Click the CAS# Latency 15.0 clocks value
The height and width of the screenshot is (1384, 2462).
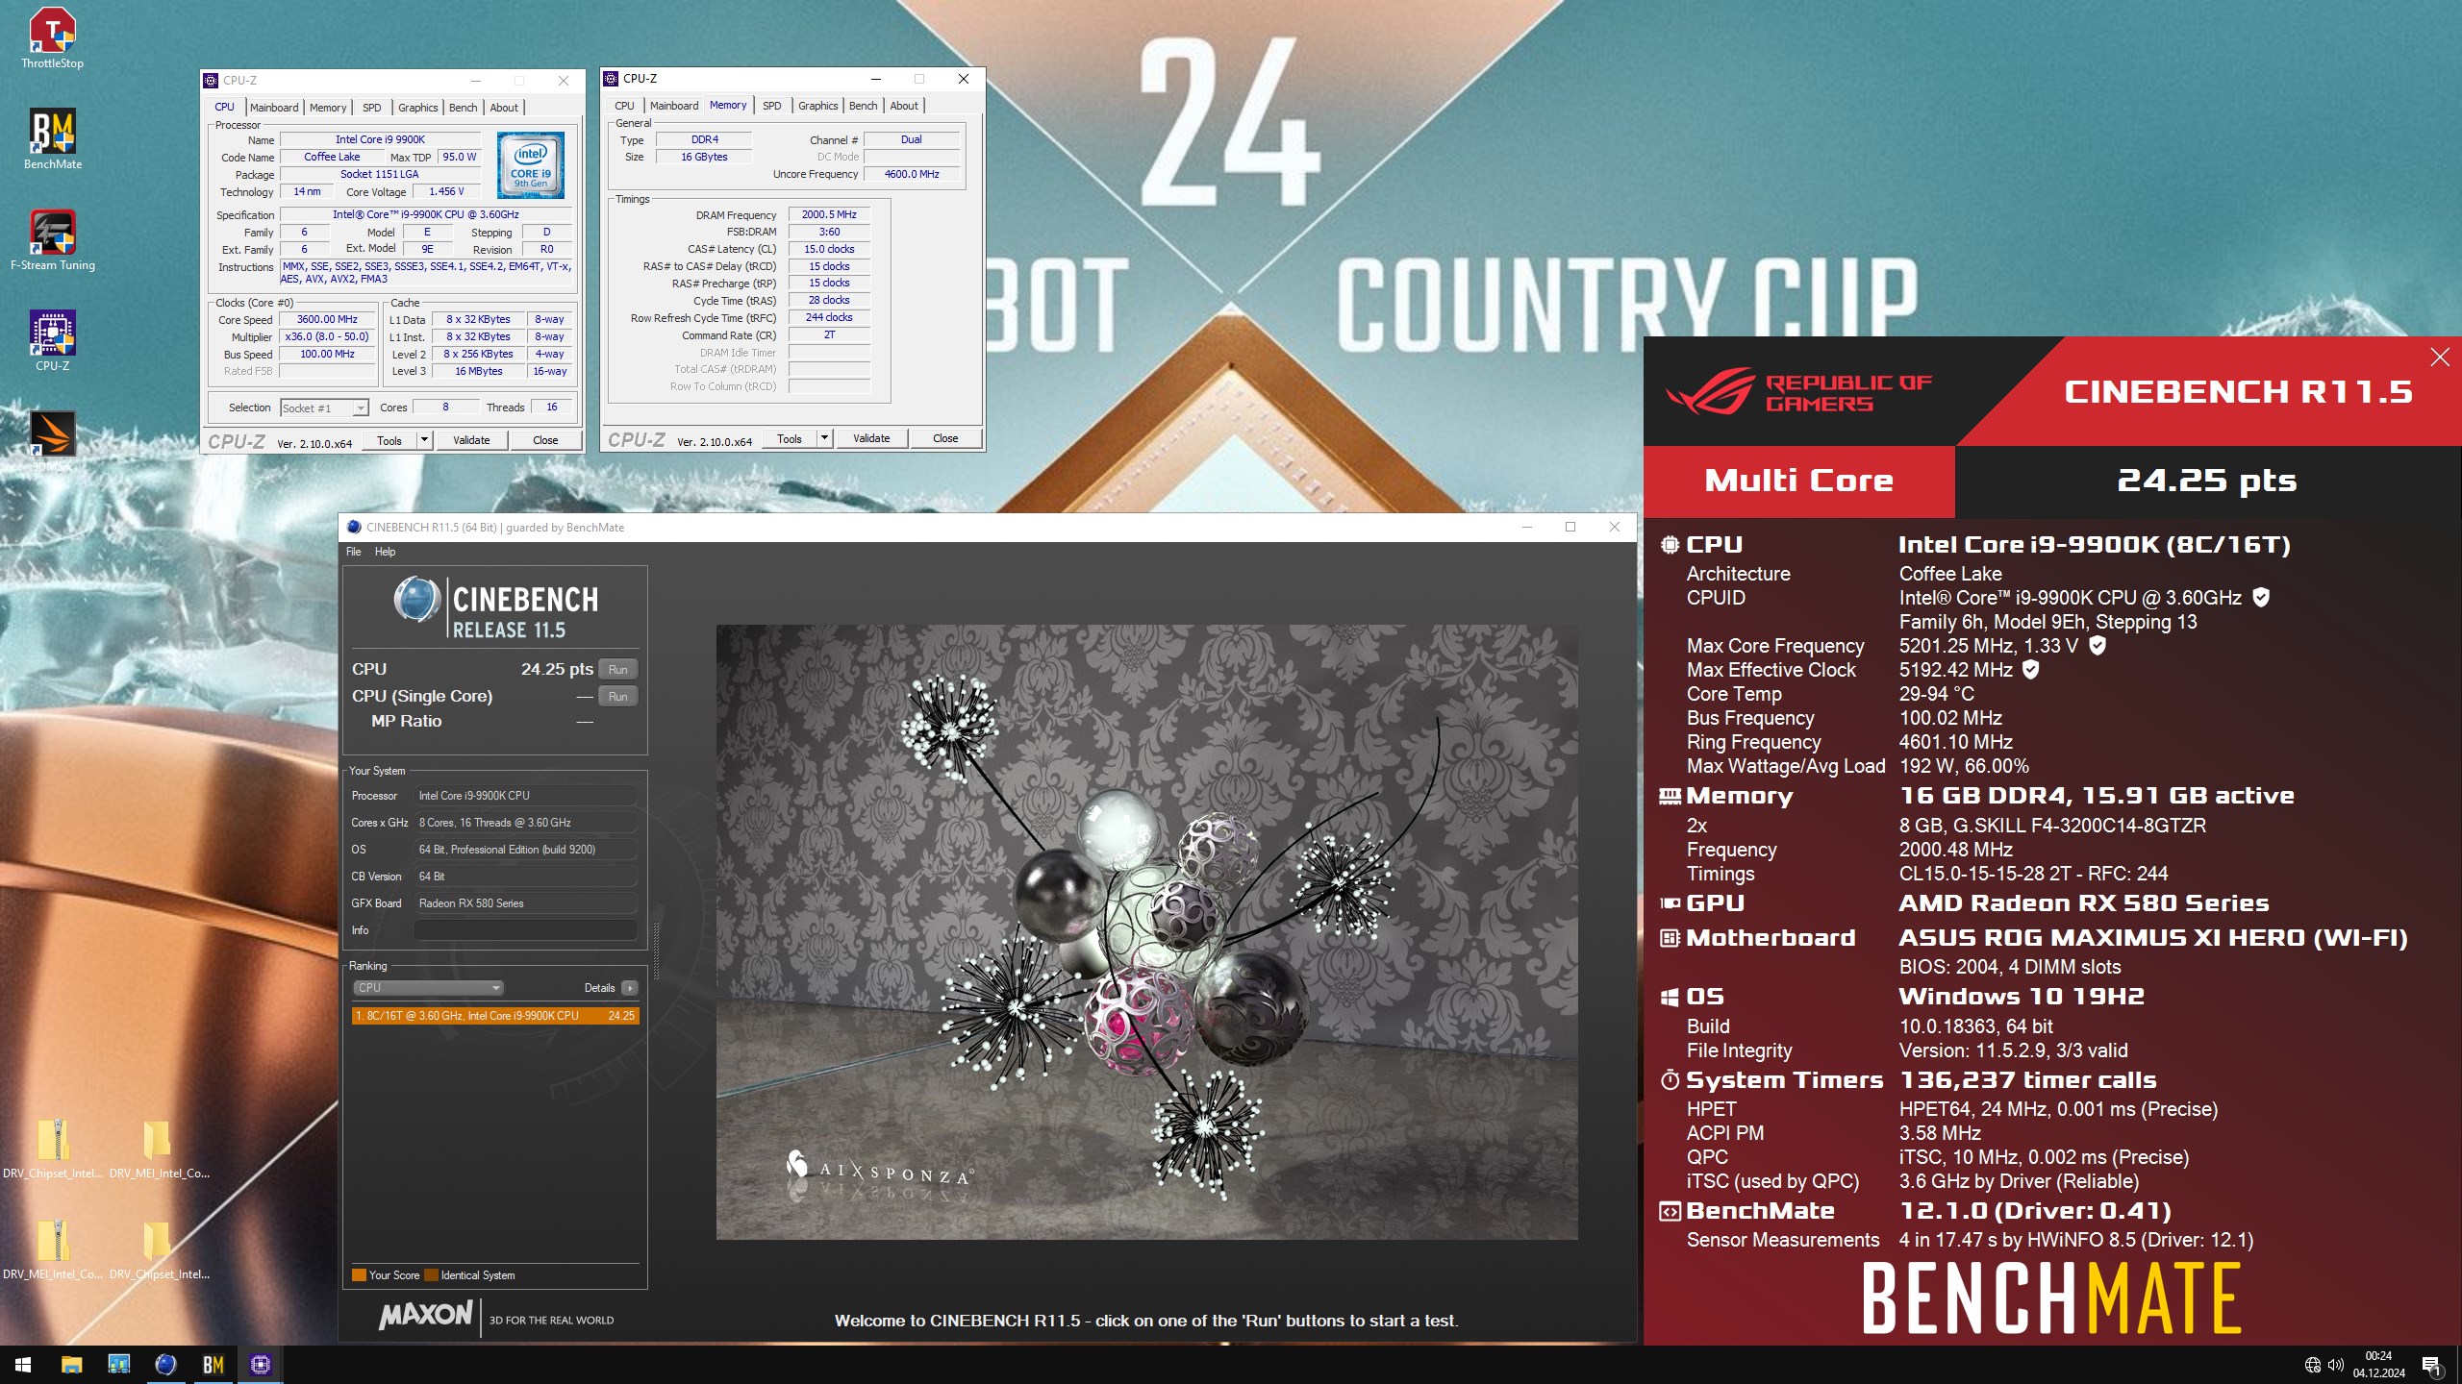coord(829,250)
